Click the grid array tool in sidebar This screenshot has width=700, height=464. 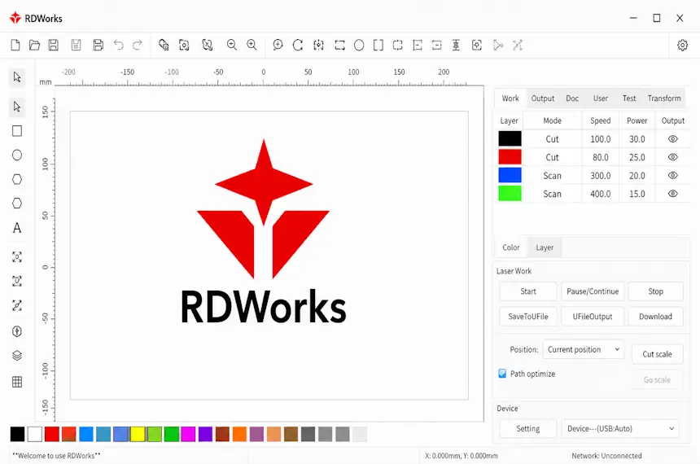pyautogui.click(x=17, y=382)
